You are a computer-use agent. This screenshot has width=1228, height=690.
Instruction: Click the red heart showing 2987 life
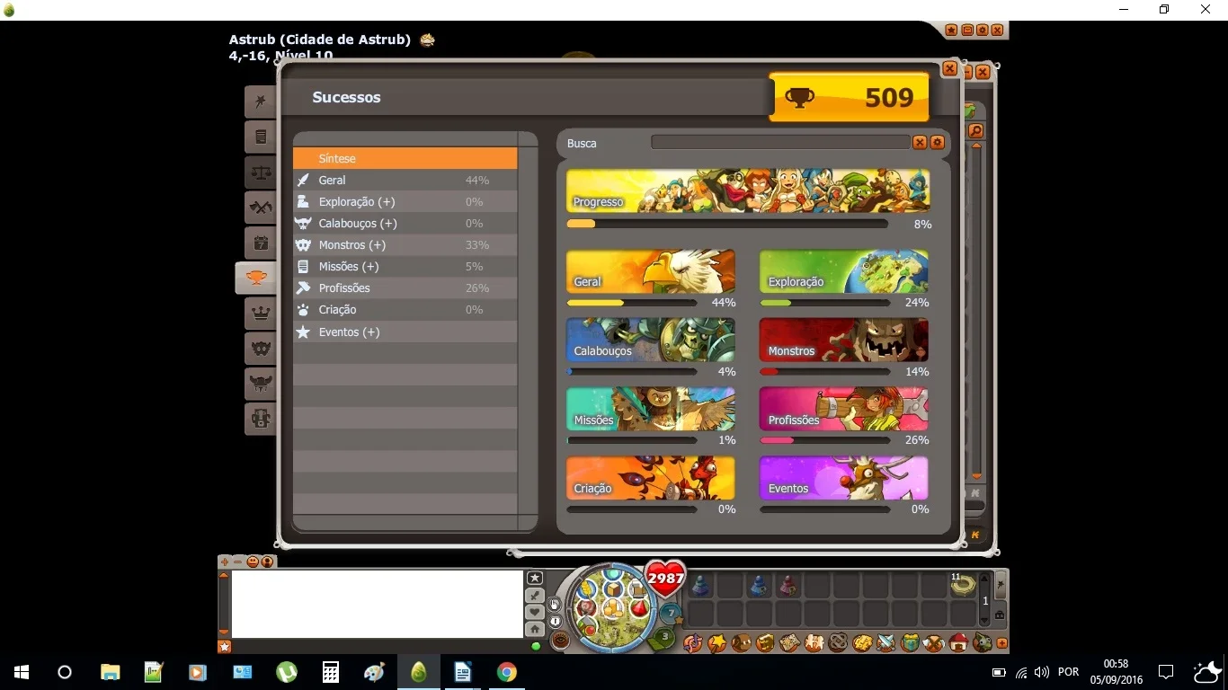[665, 579]
